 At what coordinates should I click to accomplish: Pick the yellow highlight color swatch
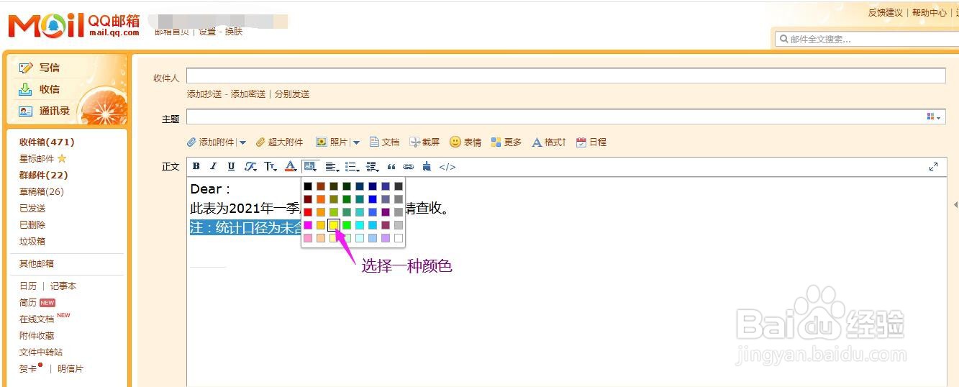[334, 225]
